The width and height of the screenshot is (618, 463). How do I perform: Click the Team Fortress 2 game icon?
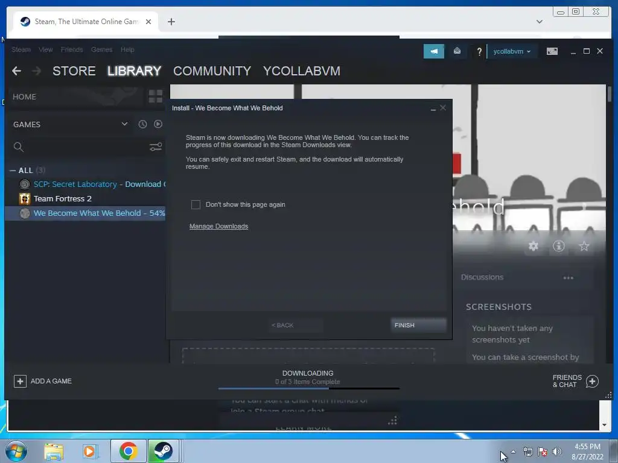pyautogui.click(x=24, y=199)
